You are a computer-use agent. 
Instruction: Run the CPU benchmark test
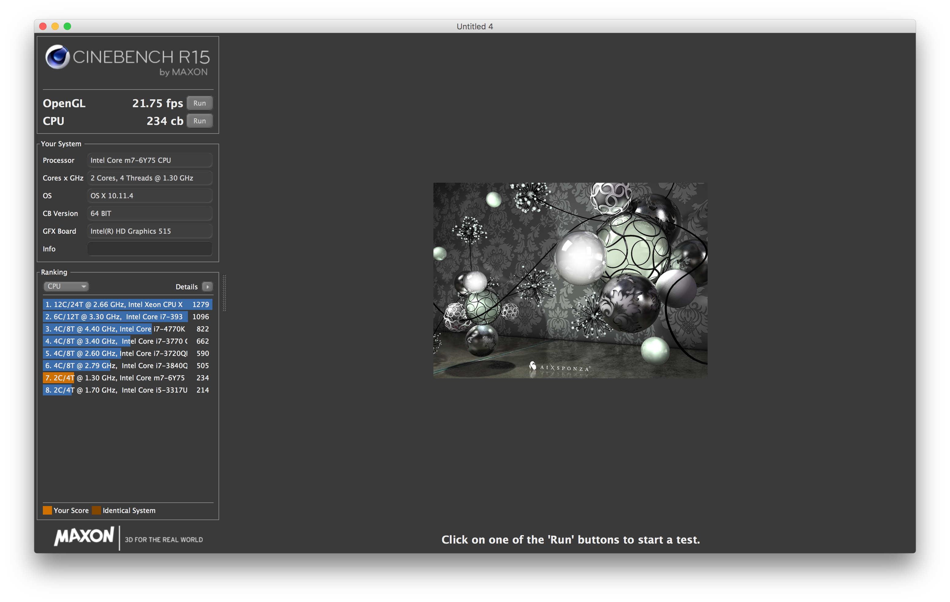point(199,121)
